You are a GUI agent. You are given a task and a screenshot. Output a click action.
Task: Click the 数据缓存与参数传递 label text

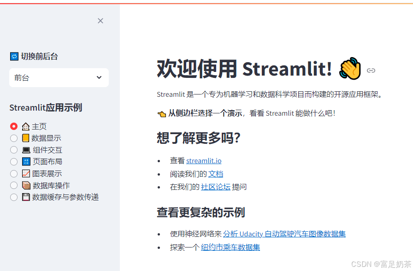tap(65, 197)
